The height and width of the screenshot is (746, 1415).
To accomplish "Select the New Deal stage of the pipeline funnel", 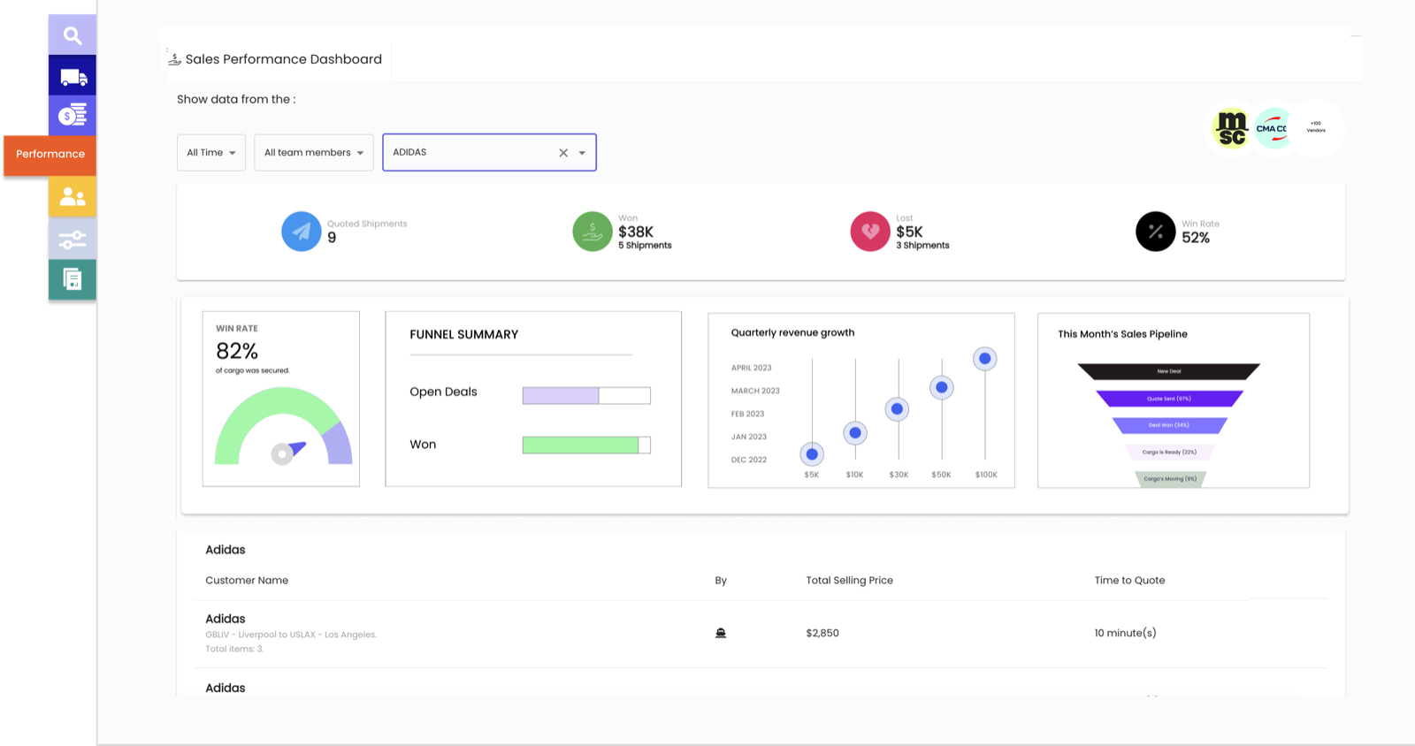I will pyautogui.click(x=1169, y=371).
